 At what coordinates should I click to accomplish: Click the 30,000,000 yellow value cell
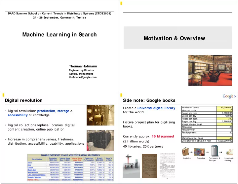[x=224, y=108]
